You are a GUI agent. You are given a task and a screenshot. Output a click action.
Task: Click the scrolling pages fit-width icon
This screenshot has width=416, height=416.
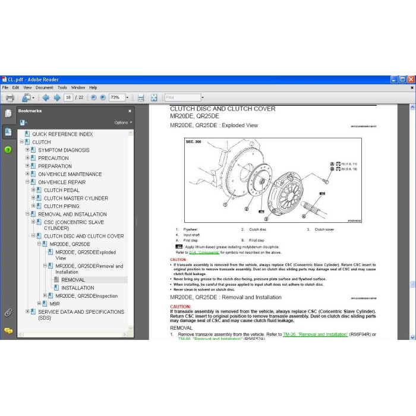pos(141,97)
